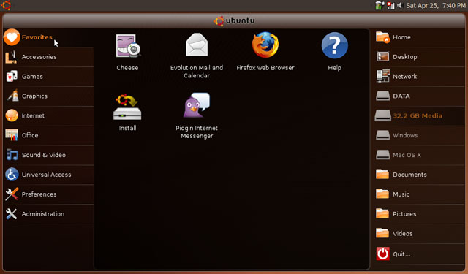
Task: Open the Documents folder
Action: click(419, 175)
